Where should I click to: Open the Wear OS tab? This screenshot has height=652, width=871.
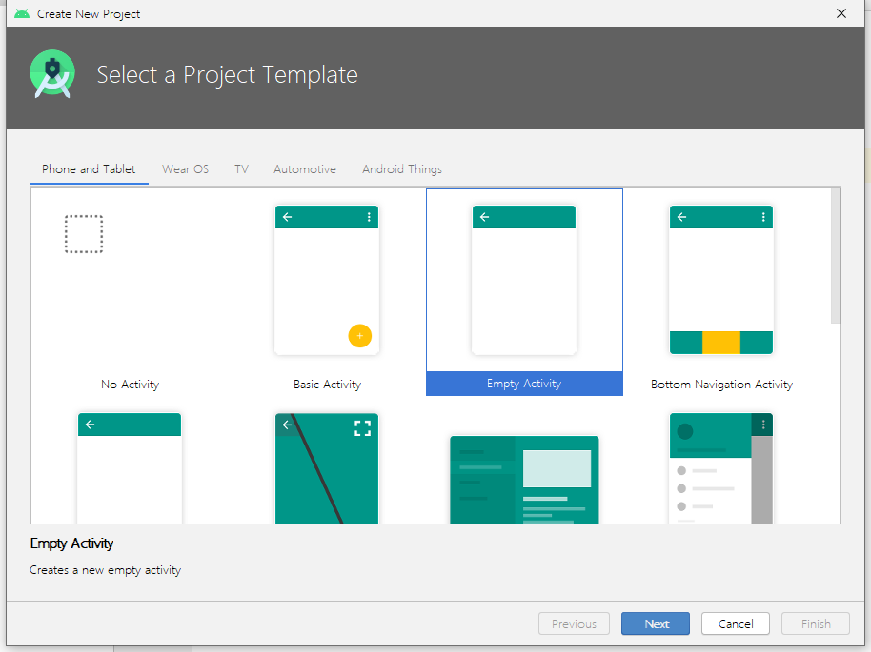186,169
